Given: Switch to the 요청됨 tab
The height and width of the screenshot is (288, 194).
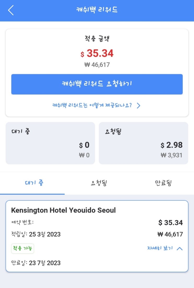Looking at the screenshot, I should click(99, 183).
